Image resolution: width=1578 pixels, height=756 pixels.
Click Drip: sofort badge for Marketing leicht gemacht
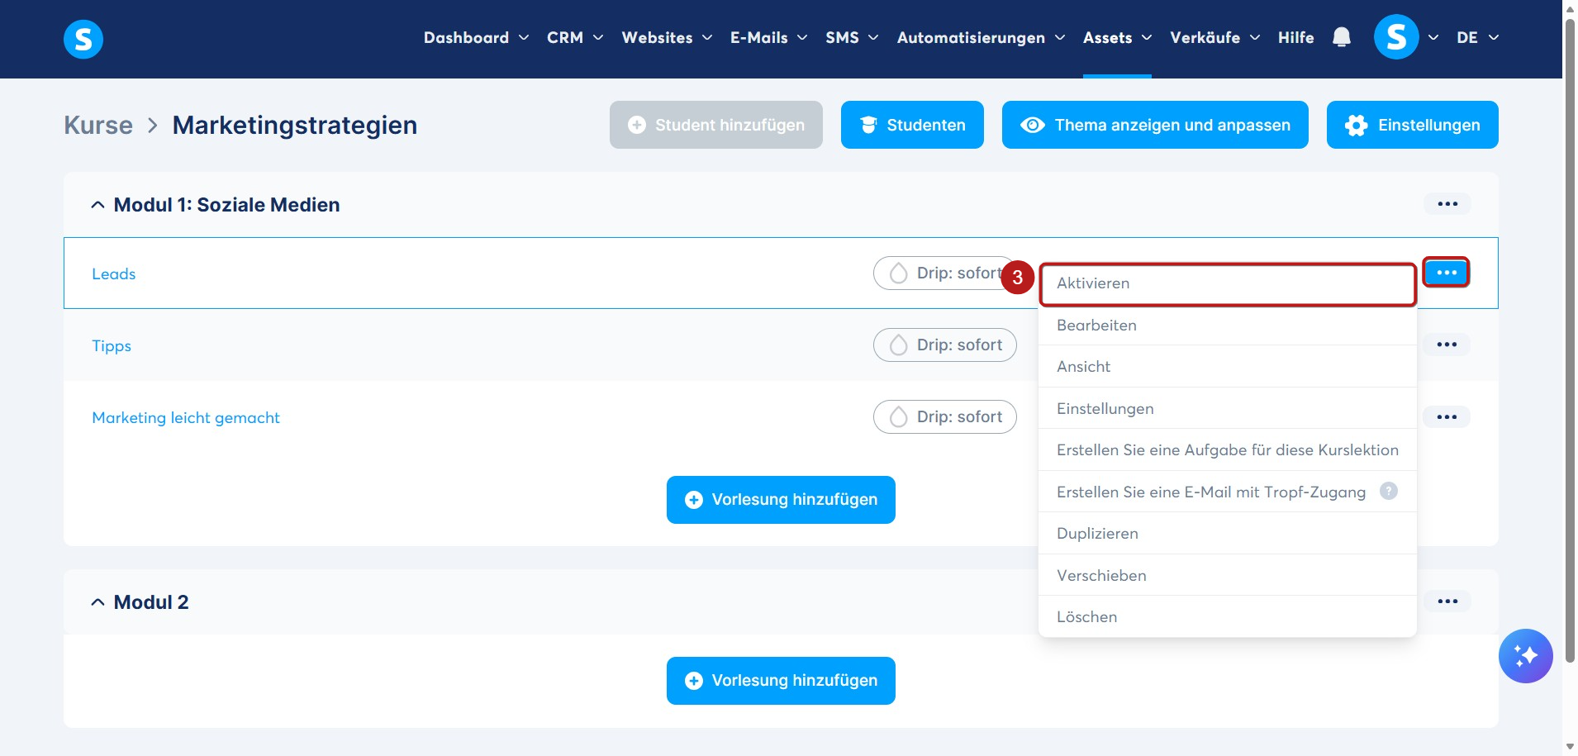click(x=945, y=417)
